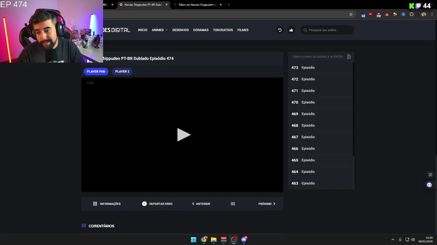This screenshot has width=437, height=245.
Task: Open Episódio 466 from the list
Action: coord(321,149)
